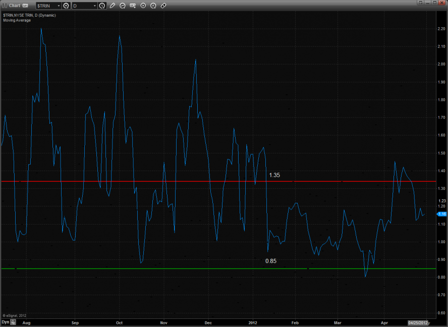Click the play replay icon in toolbar

pos(143,6)
